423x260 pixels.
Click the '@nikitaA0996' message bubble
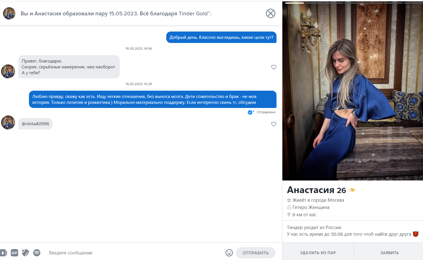(35, 124)
